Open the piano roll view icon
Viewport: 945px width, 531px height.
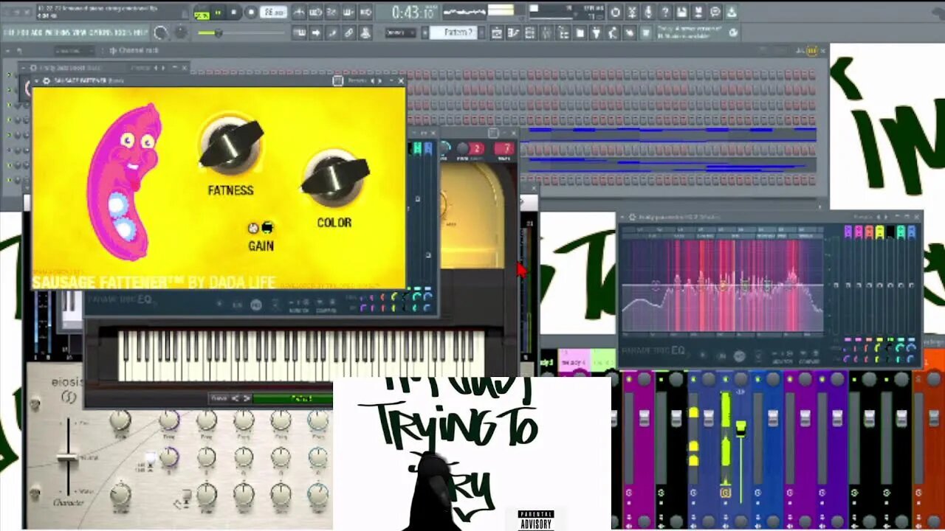click(x=513, y=33)
